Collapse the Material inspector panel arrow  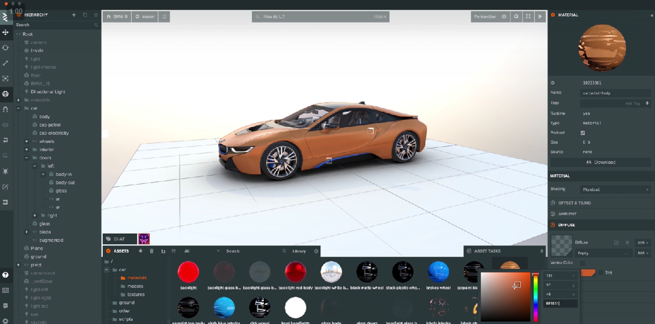652,15
